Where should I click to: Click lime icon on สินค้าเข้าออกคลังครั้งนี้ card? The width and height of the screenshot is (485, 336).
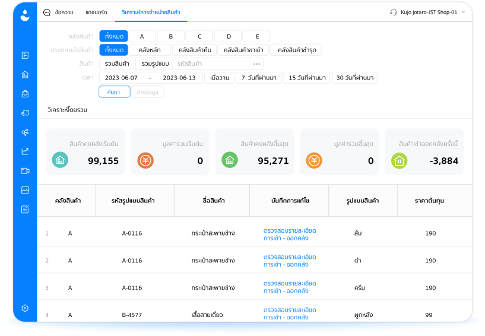pyautogui.click(x=400, y=160)
